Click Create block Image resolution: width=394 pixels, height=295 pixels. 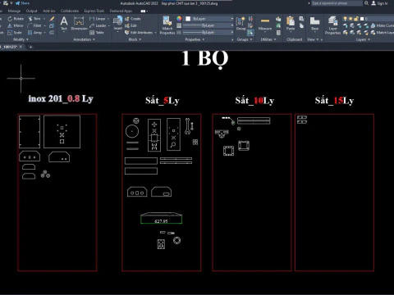click(x=133, y=19)
